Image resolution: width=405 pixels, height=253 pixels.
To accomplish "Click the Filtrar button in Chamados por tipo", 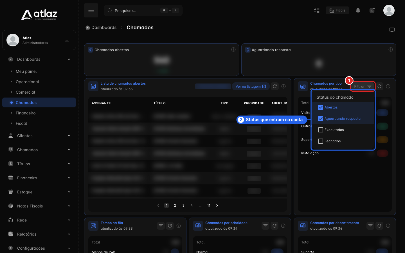I will (363, 86).
